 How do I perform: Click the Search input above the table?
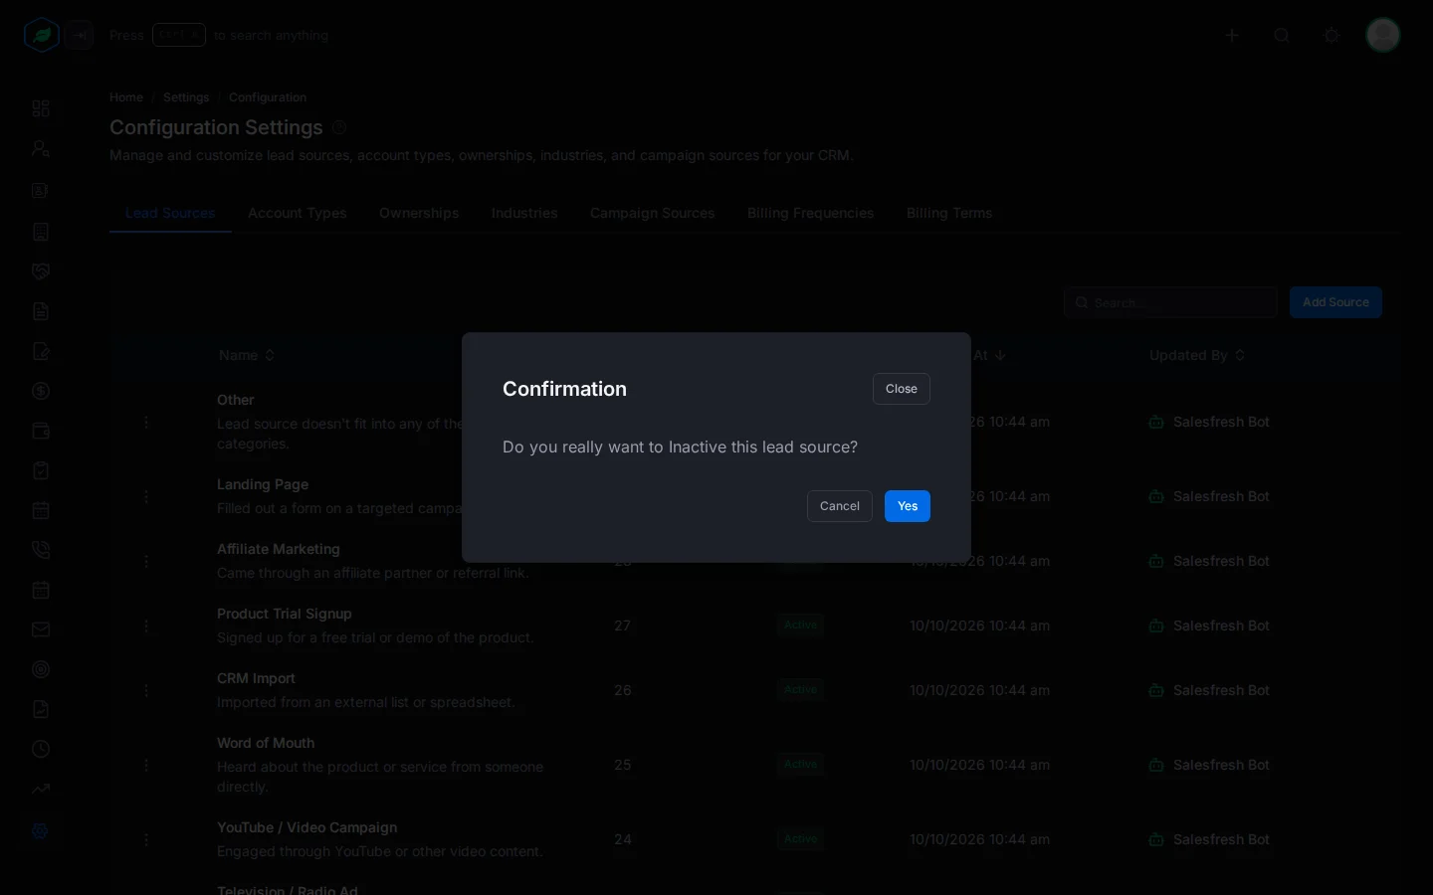[1170, 302]
